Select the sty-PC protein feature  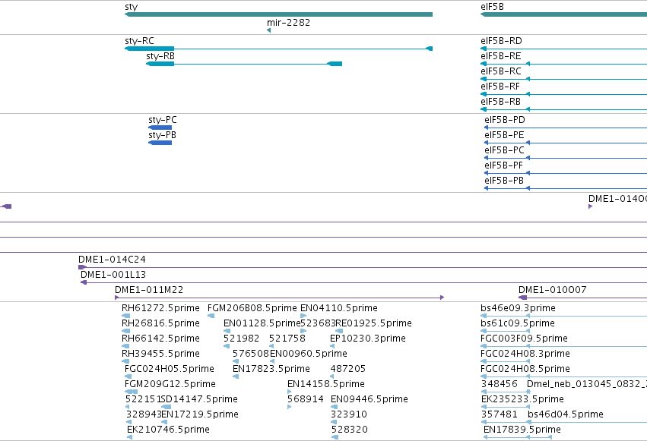160,128
